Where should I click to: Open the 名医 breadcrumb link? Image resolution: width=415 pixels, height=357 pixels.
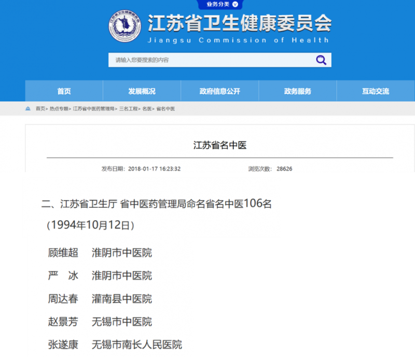(x=147, y=109)
